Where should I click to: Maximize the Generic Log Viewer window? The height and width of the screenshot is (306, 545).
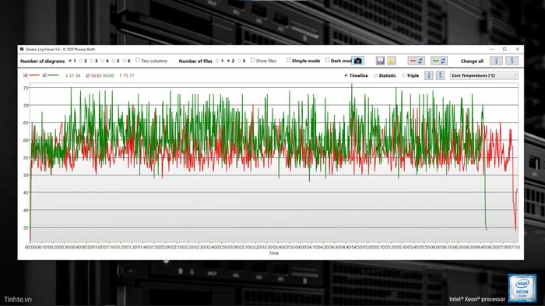(x=505, y=49)
